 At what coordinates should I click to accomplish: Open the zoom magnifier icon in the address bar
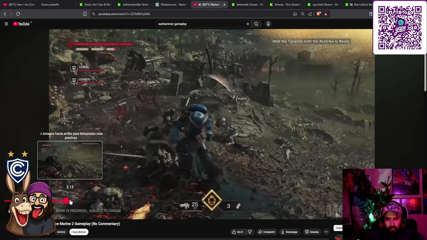(x=303, y=14)
